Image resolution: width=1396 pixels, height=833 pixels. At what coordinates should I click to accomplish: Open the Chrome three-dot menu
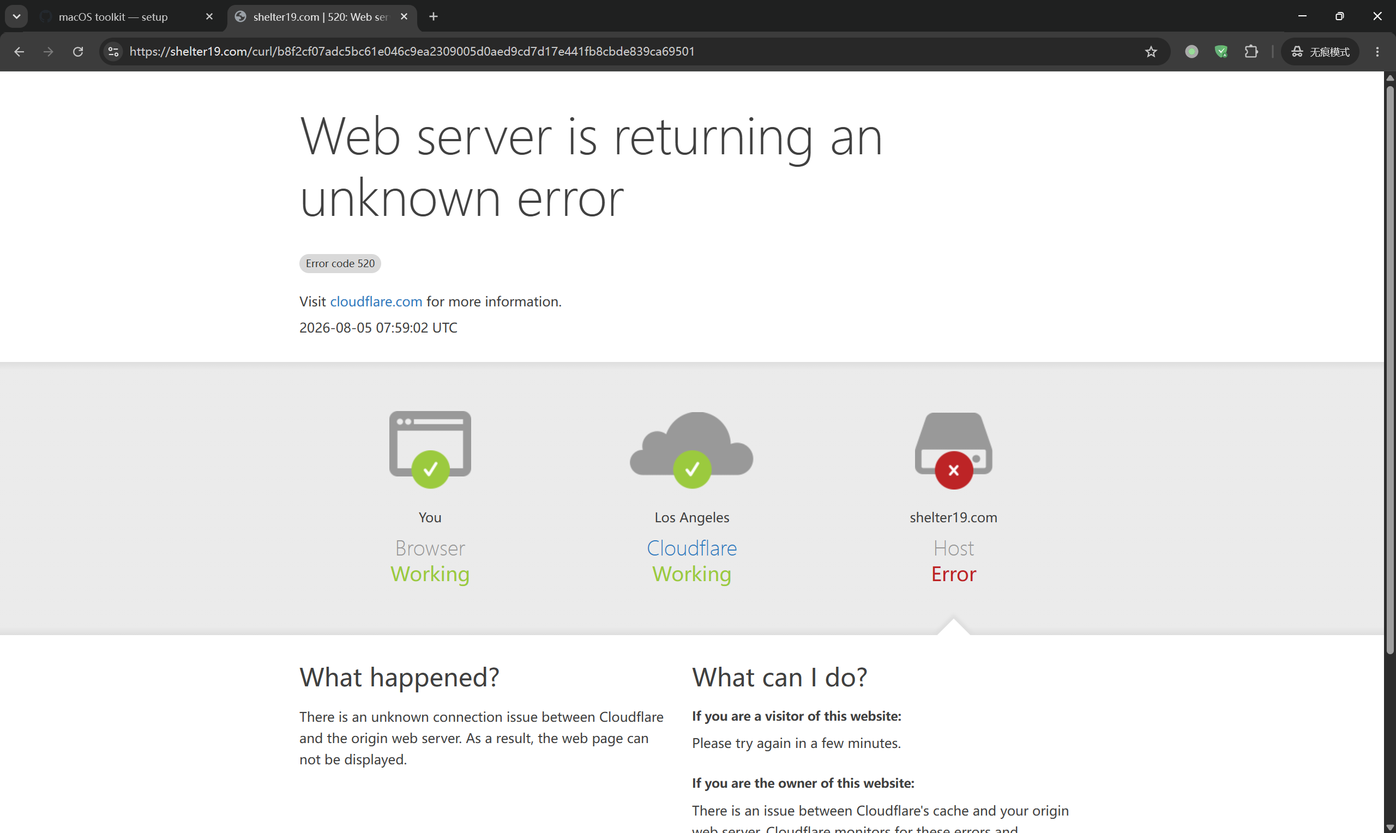1377,52
